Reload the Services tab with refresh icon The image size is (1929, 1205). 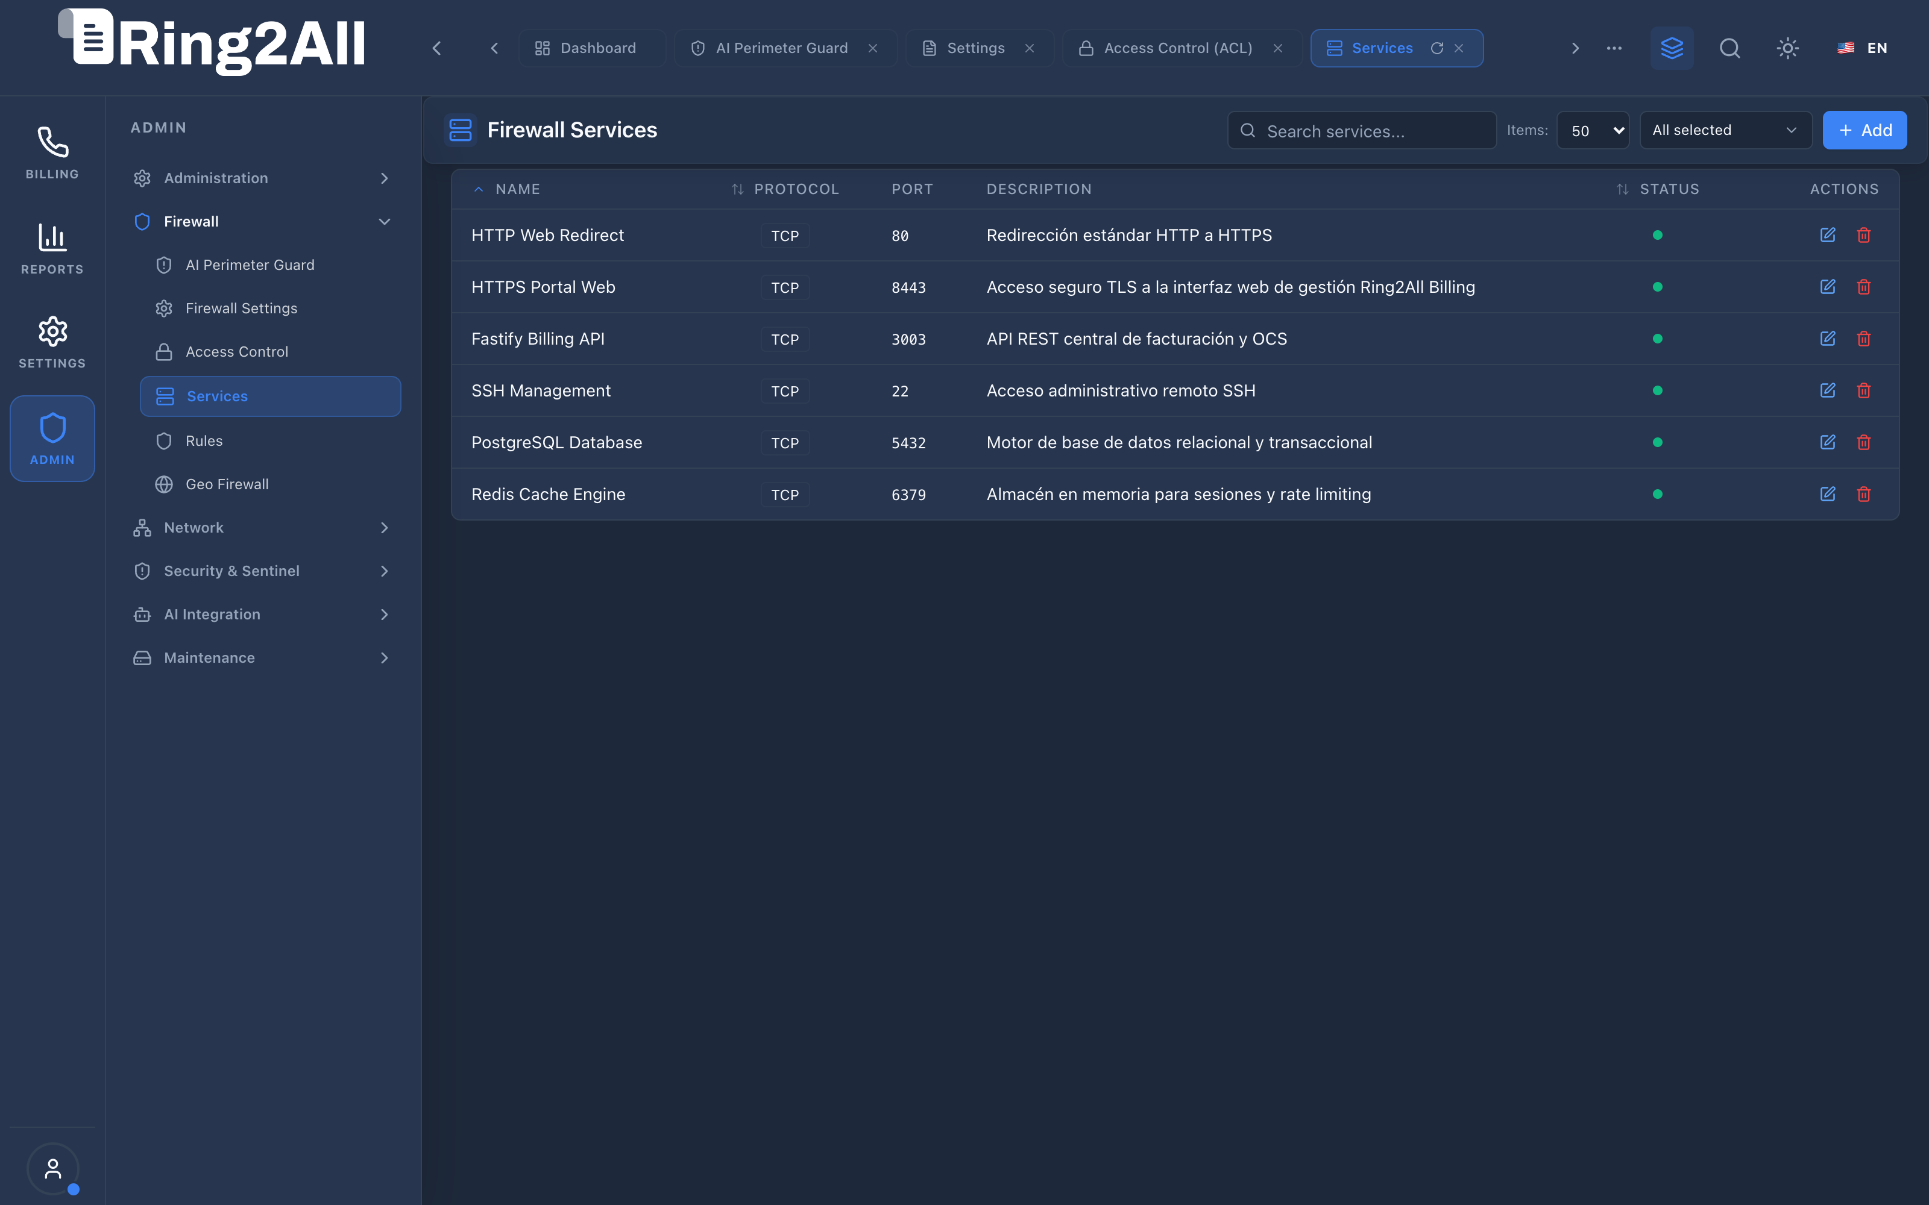[1437, 48]
